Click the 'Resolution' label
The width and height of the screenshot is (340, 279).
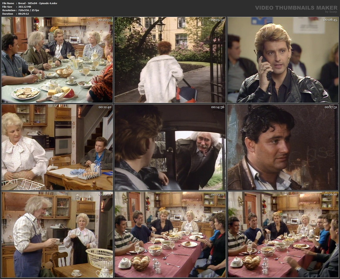click(9, 10)
